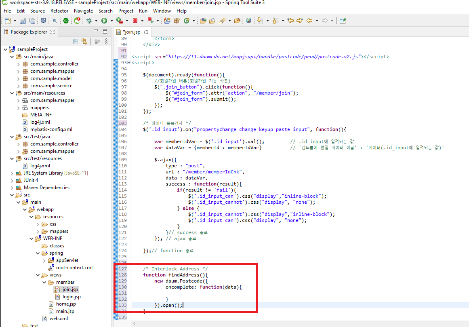Click the Run with toolbox external tools icon
The width and height of the screenshot is (469, 327).
click(x=119, y=21)
